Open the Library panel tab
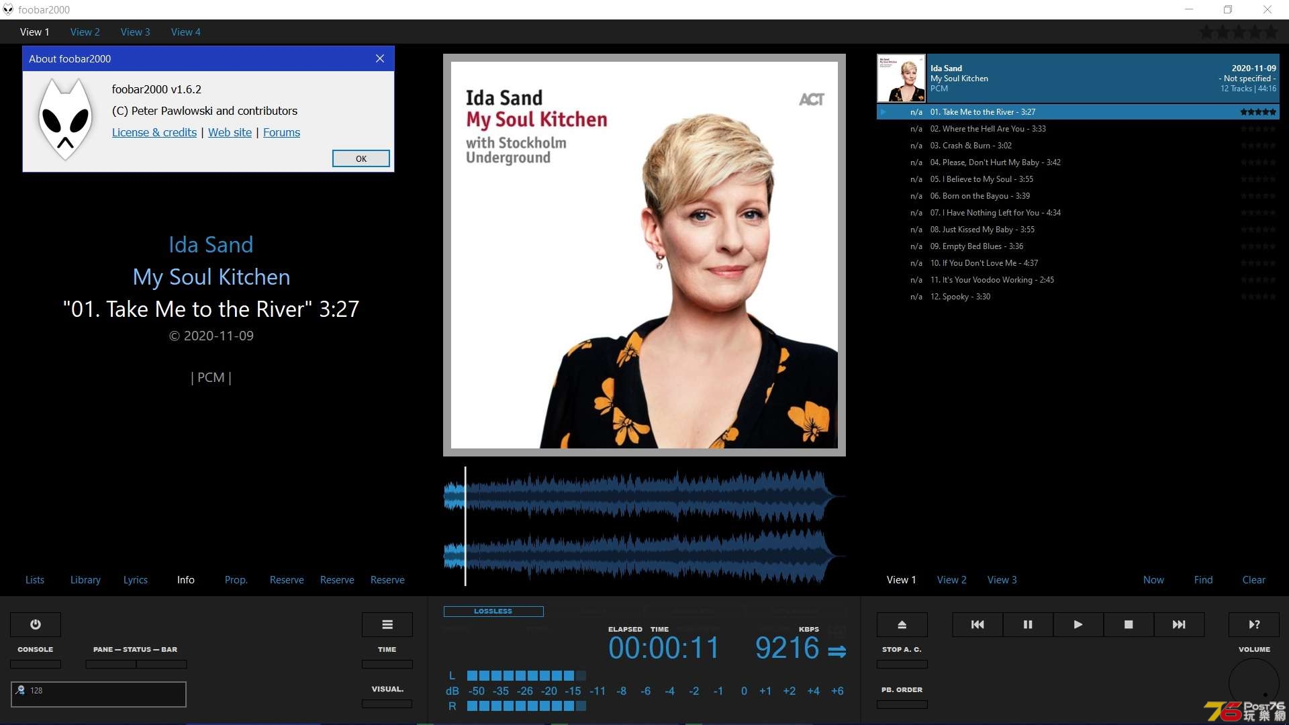This screenshot has height=725, width=1289. coord(85,579)
